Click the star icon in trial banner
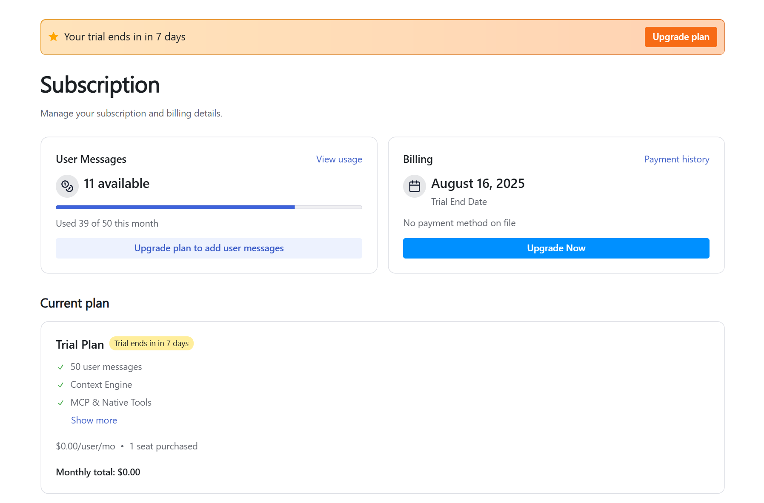The image size is (764, 503). coord(54,37)
